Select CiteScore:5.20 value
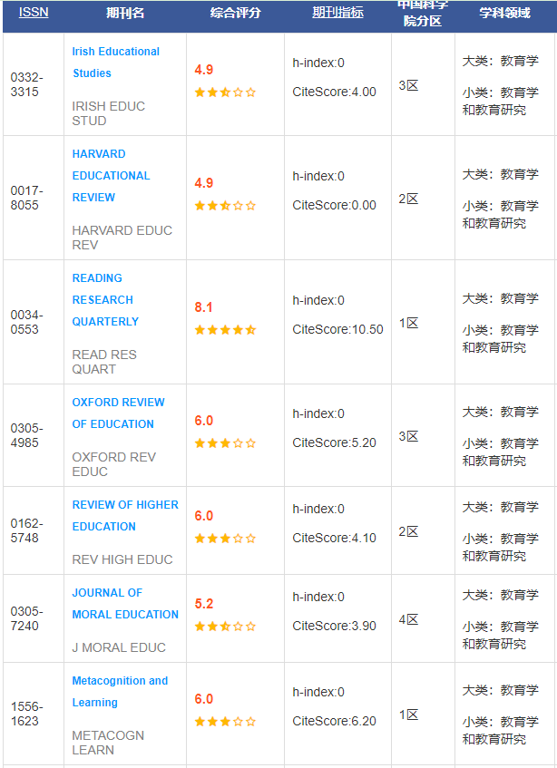Image resolution: width=557 pixels, height=768 pixels. click(334, 442)
